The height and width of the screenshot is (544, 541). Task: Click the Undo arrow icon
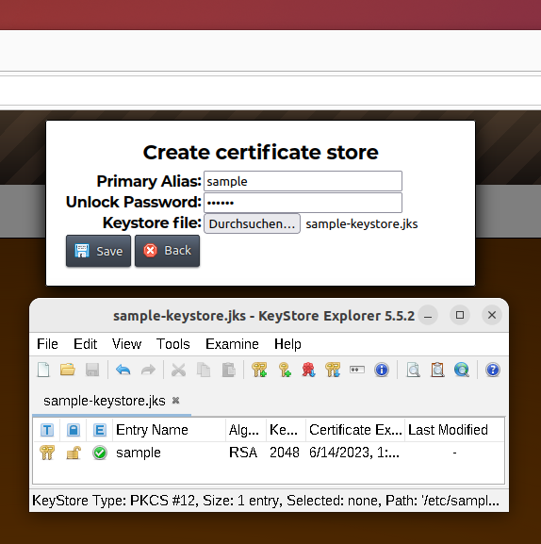(123, 370)
